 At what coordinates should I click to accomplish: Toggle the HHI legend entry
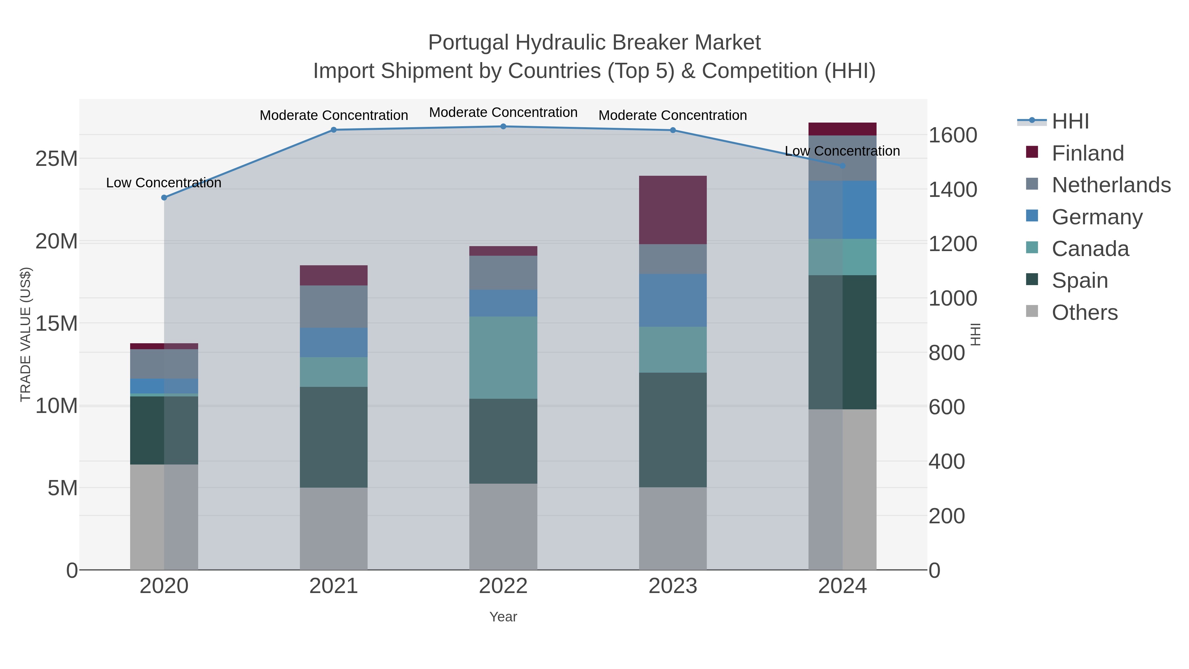[1053, 122]
